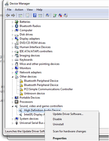109x141 pixels.
Task: Click the Back arrow toolbar icon
Action: point(8,15)
